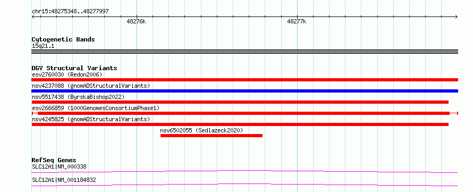Select the SLC12A1 NM_001184832 magenta gene line
Screen dimensions: 473x192
(x=244, y=185)
